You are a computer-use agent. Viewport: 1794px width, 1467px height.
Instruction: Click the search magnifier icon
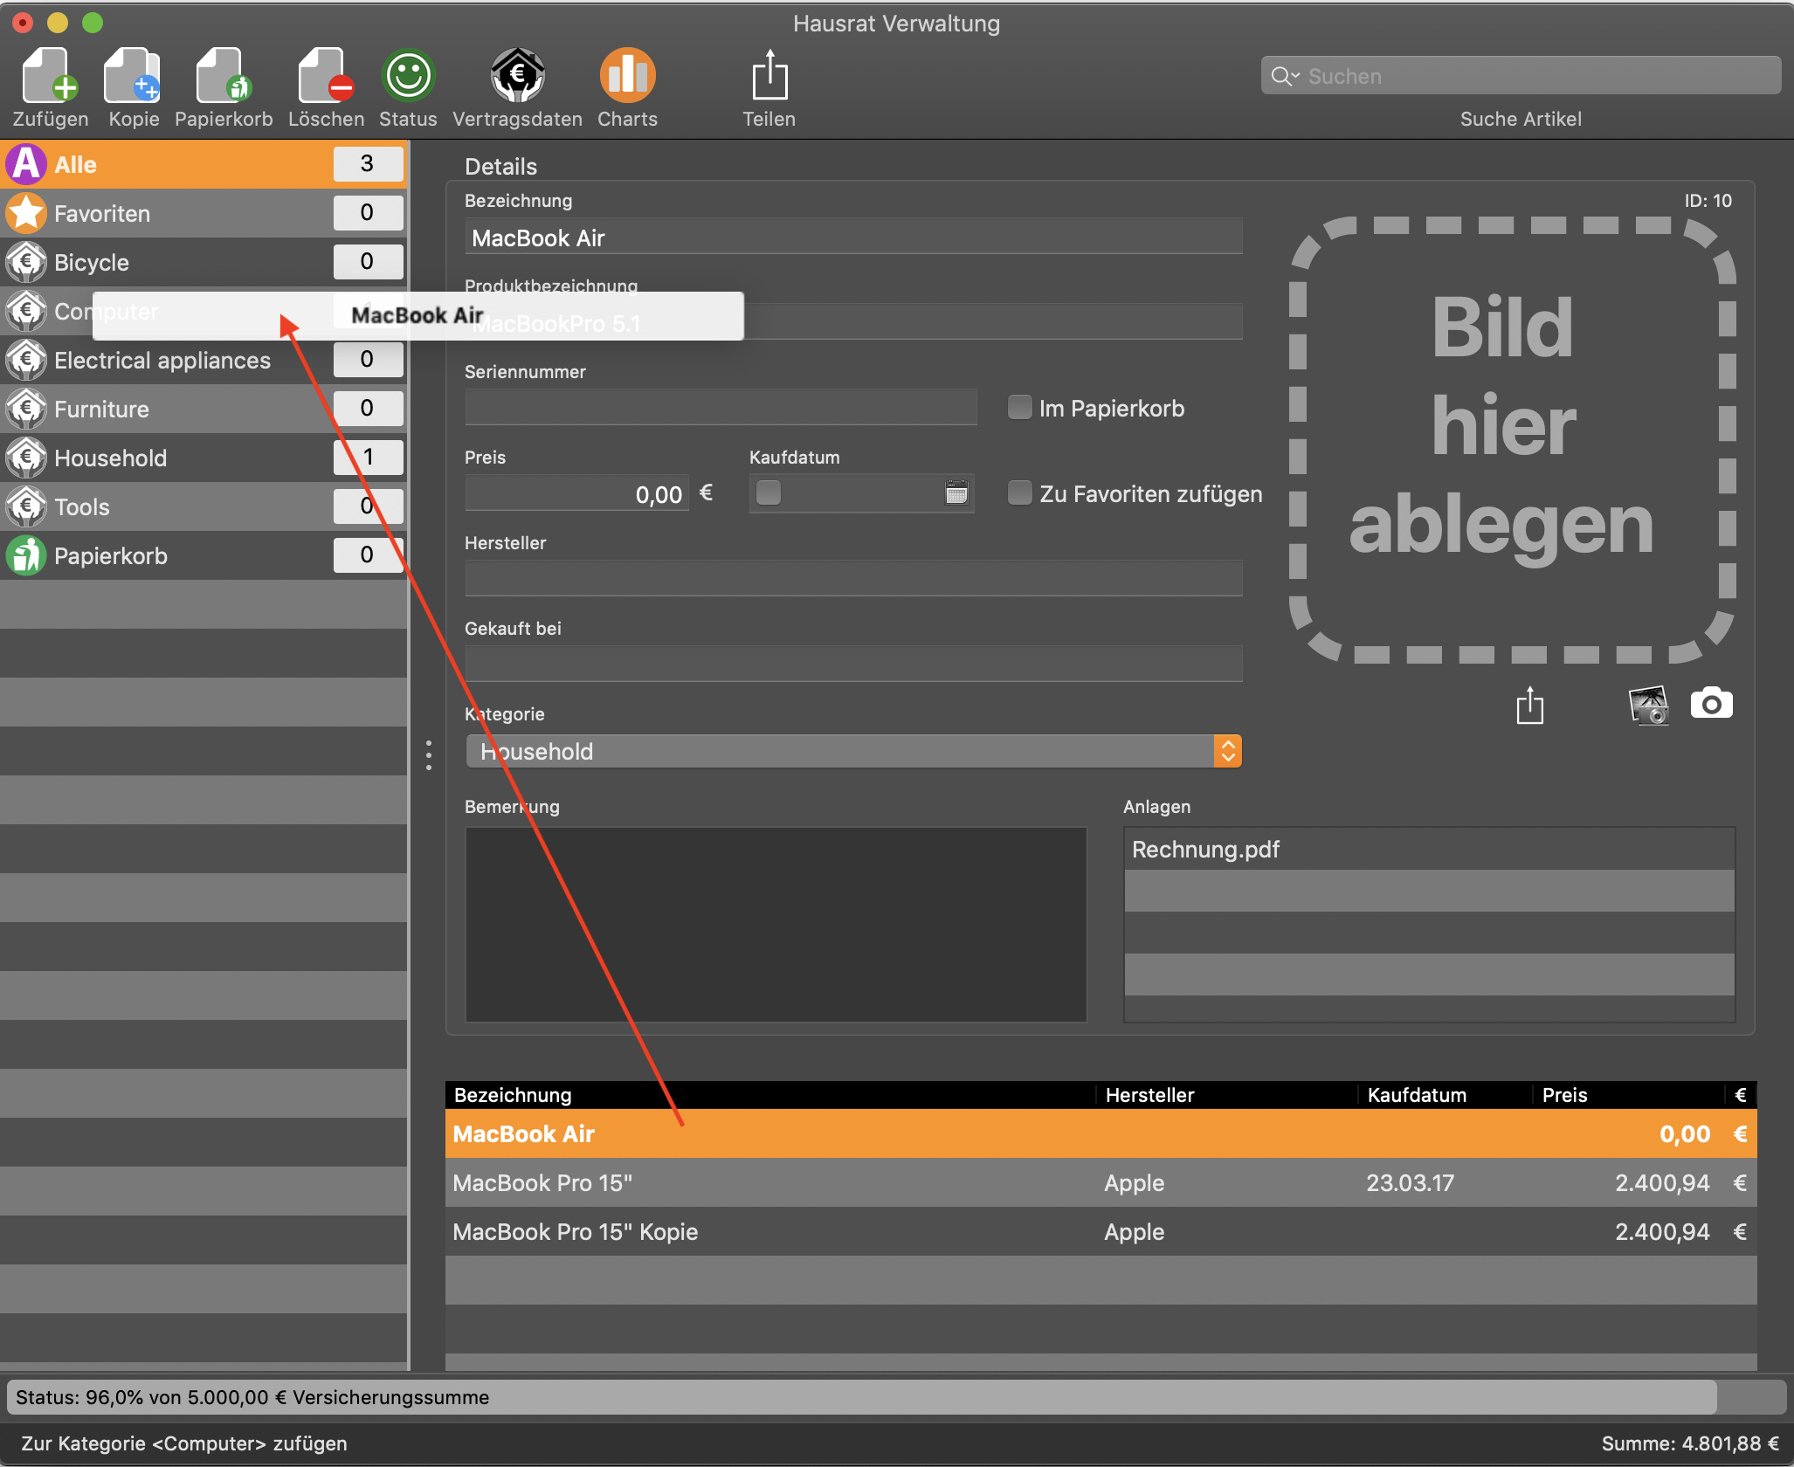[1280, 76]
